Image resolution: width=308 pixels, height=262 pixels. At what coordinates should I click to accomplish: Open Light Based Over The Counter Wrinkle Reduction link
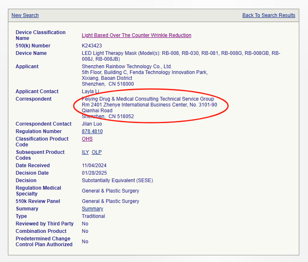(137, 35)
